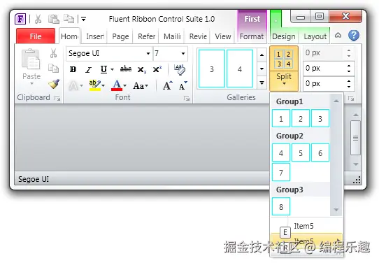Switch to the Mailings ribbon tab
The height and width of the screenshot is (263, 379).
pos(173,36)
